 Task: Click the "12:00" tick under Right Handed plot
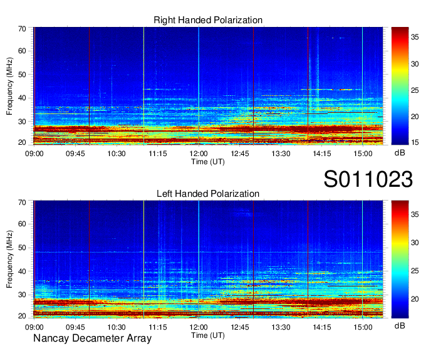coord(199,154)
